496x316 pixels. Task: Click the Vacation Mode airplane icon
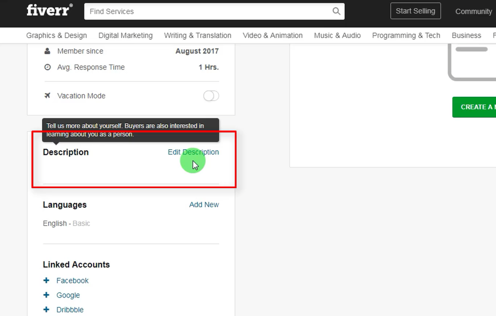[47, 95]
